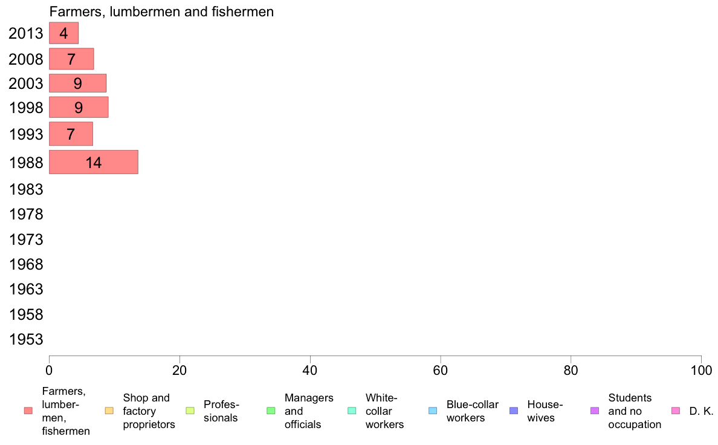Click the pink D. K. legend swatch
The width and height of the screenshot is (718, 445).
pyautogui.click(x=676, y=411)
